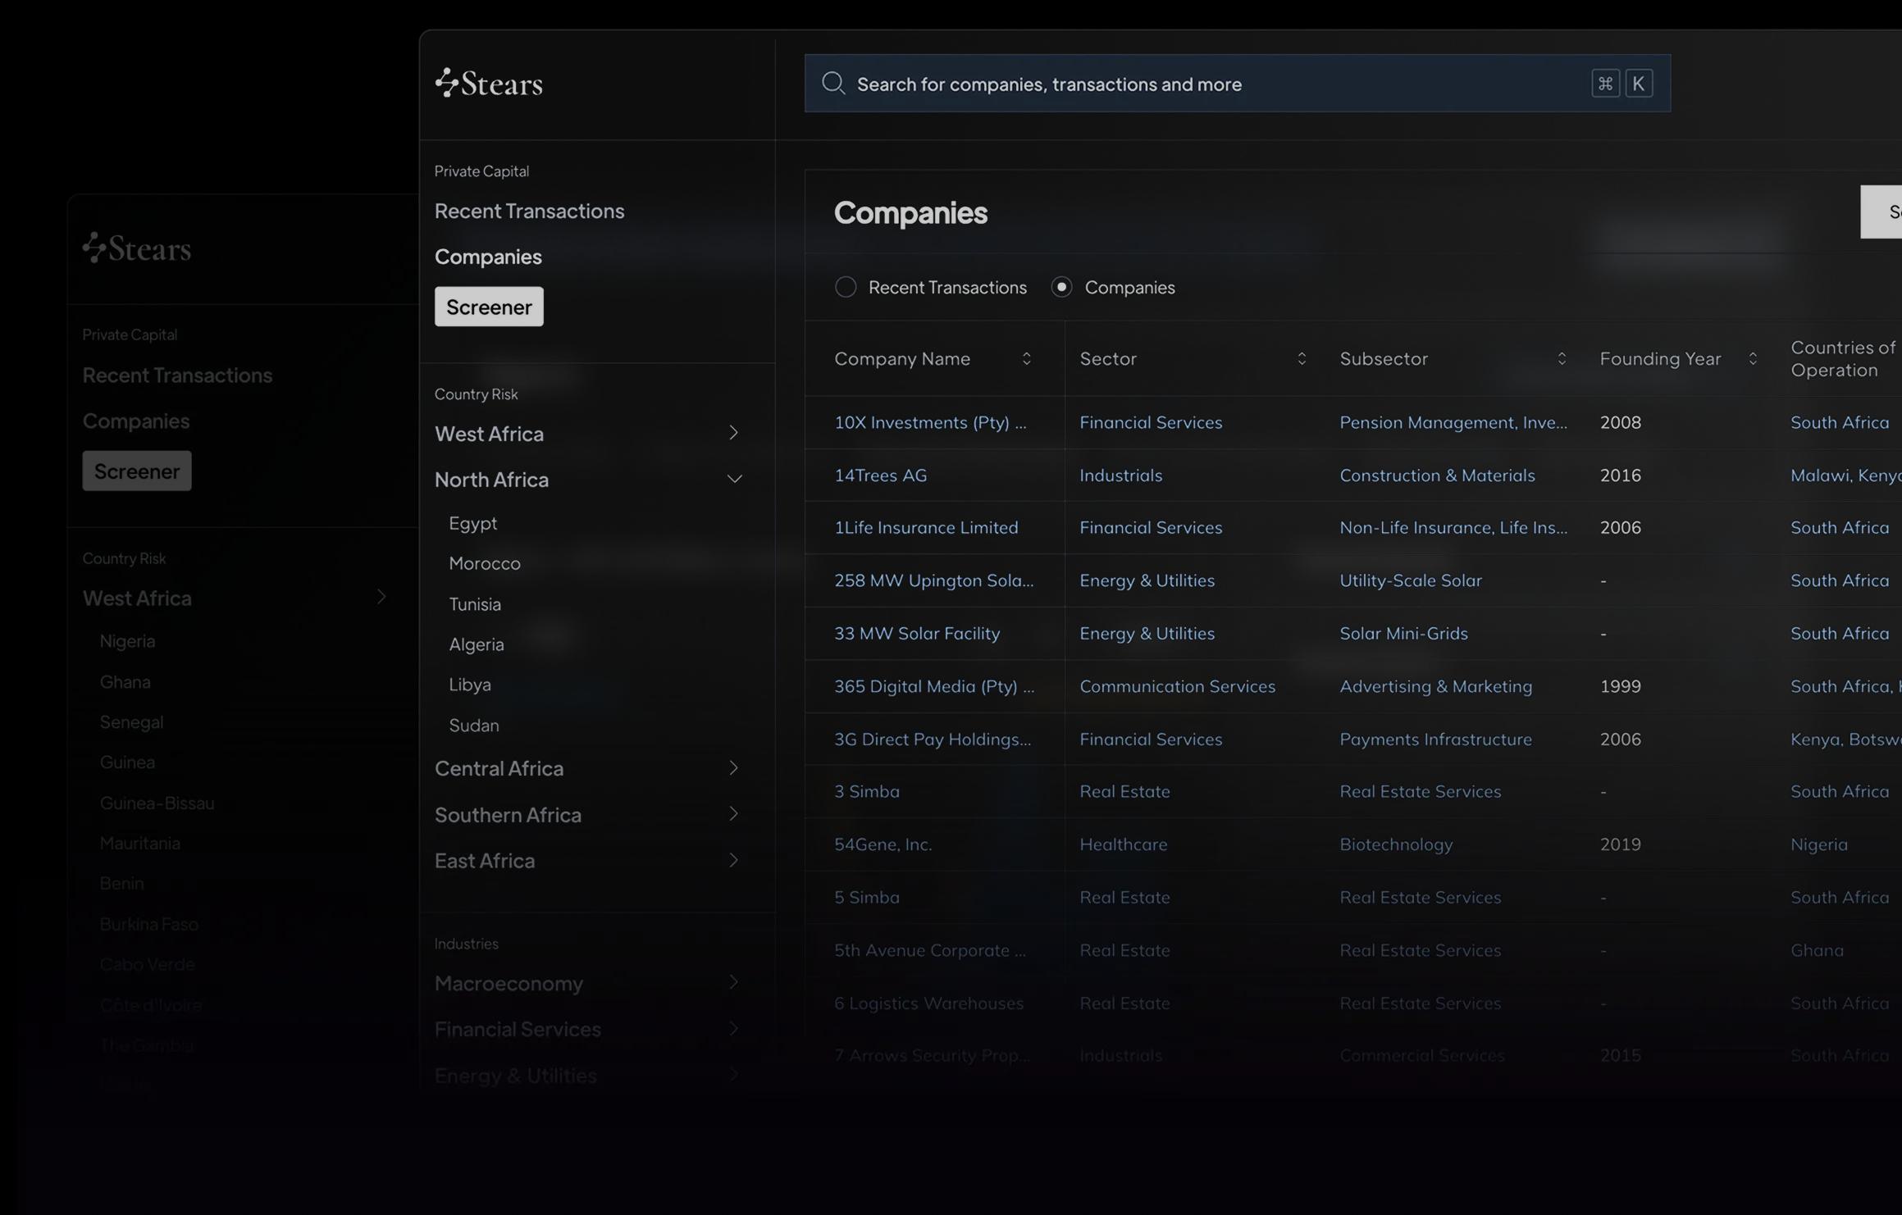
Task: Open Ghana in the background sidebar
Action: (125, 682)
